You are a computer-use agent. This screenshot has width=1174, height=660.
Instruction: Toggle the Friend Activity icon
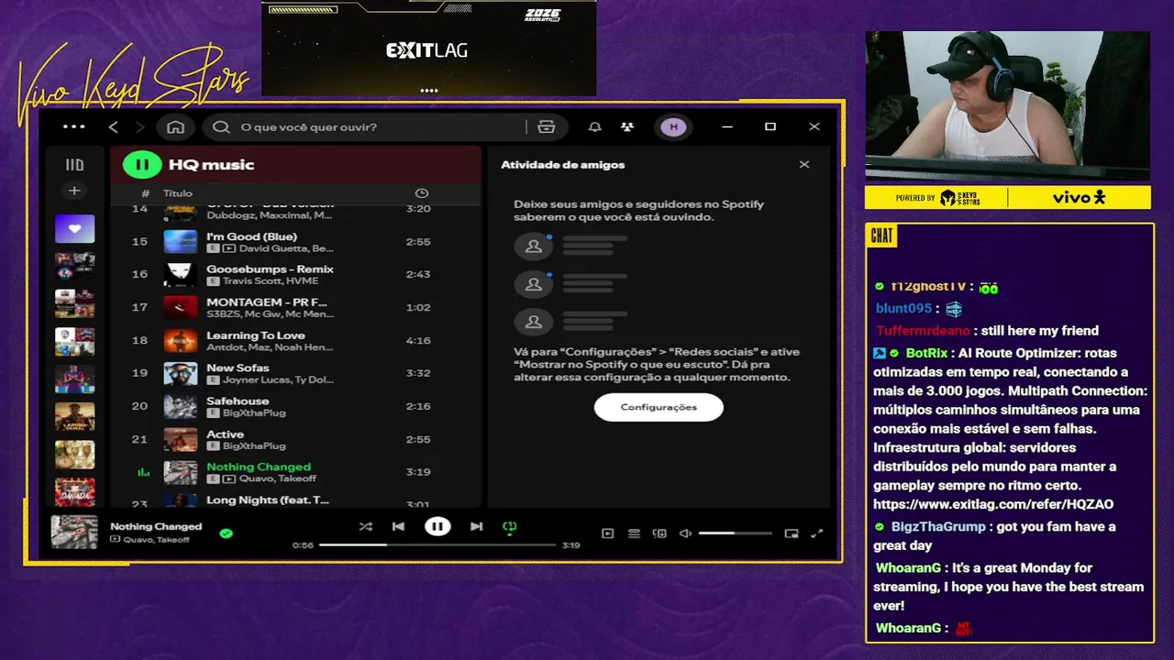(627, 126)
